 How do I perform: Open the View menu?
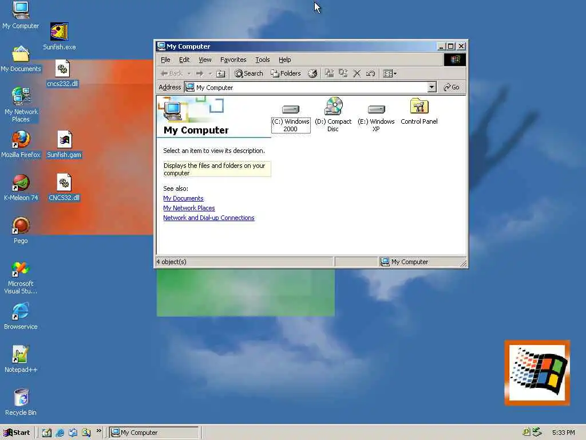(205, 60)
